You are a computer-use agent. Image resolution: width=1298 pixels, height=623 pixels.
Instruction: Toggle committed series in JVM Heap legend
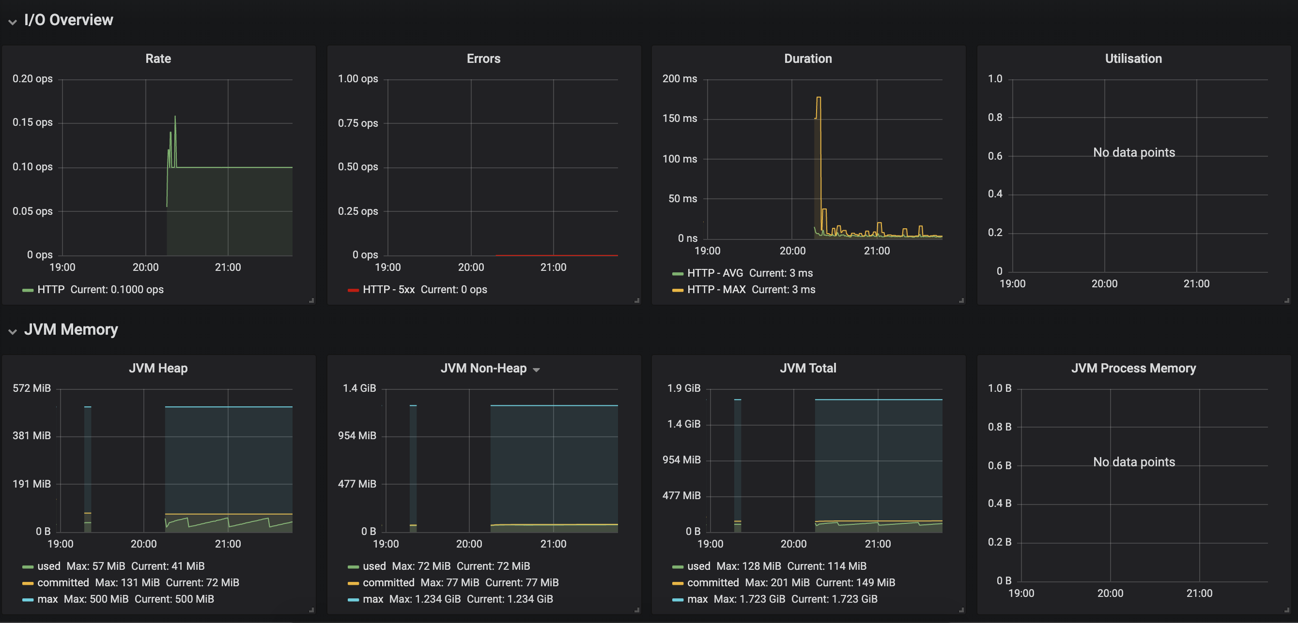tap(63, 582)
